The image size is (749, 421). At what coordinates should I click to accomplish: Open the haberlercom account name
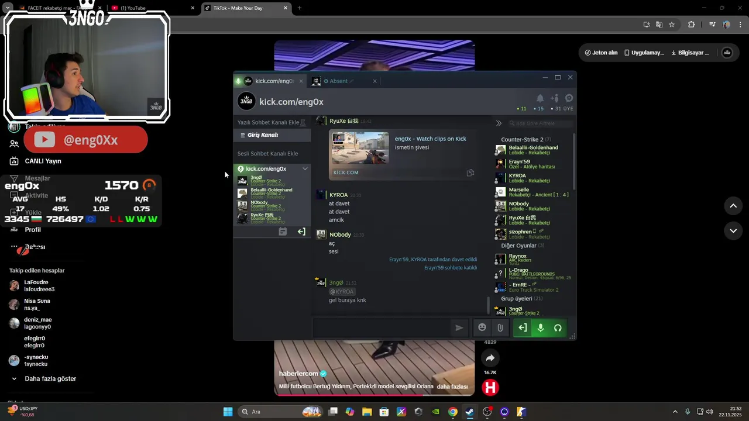(x=298, y=374)
